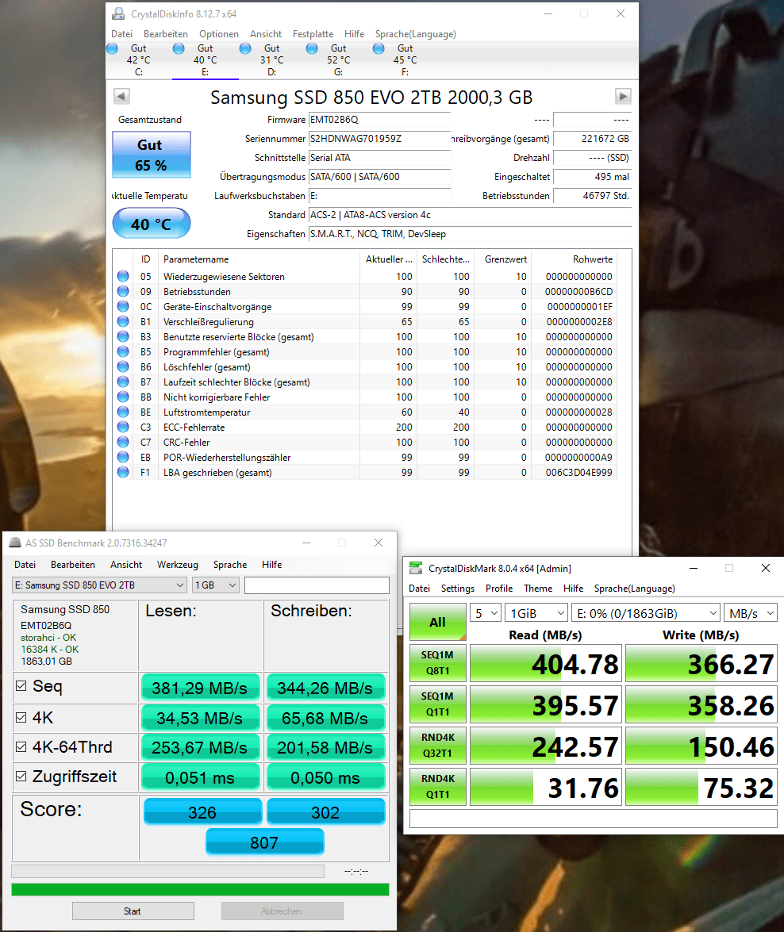Viewport: 784px width, 932px height.
Task: Click status dot for LBA geschrieben row
Action: [123, 473]
